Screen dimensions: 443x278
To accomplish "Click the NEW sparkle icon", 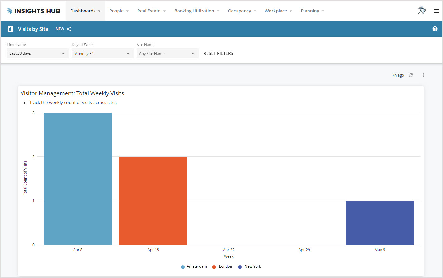I will (69, 29).
